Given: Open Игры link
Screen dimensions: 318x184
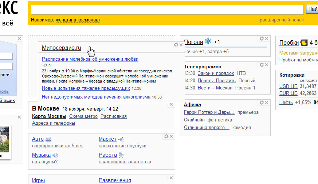Looking at the screenshot, I should [x=38, y=180].
